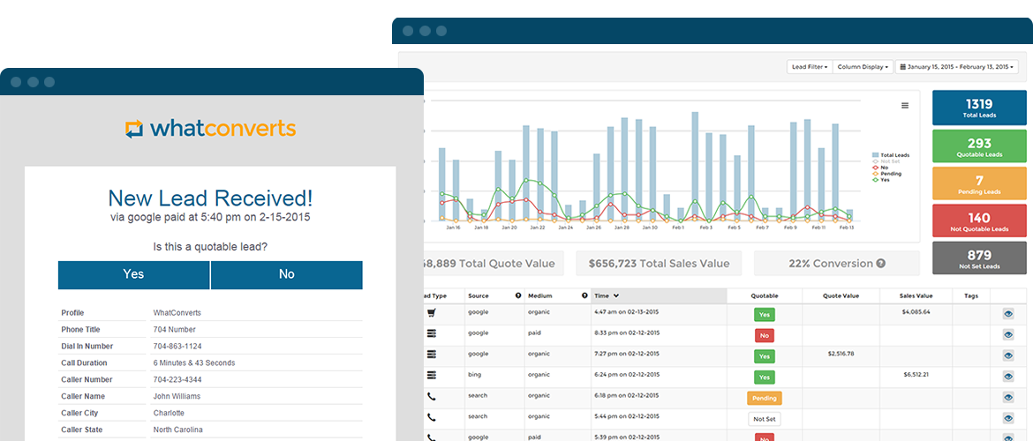Click the WhatConverts logo in the email window
Viewport: 1033px width, 441px height.
pyautogui.click(x=211, y=129)
